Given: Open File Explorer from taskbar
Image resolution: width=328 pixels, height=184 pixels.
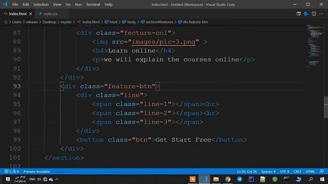Looking at the screenshot, I should 216,179.
